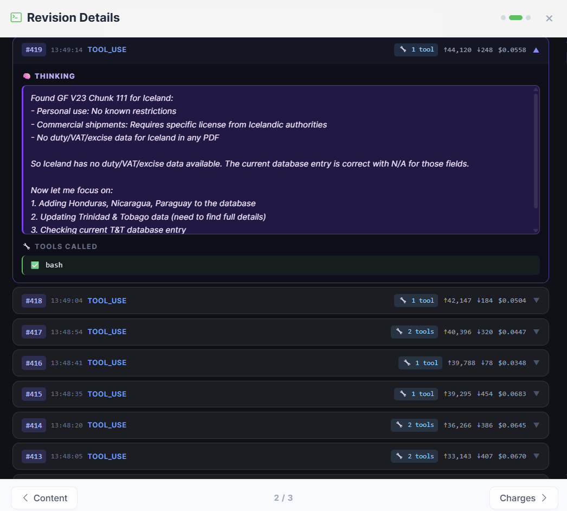Click the #414 revision number badge

(x=34, y=425)
